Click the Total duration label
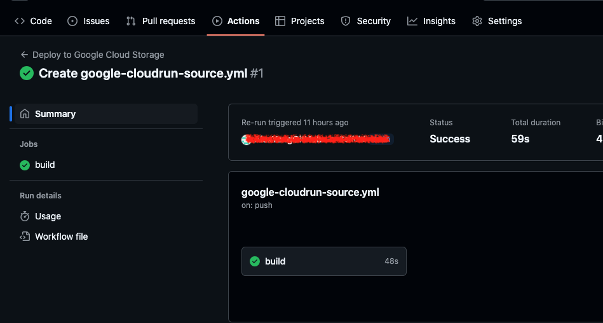Viewport: 603px width, 323px height. pyautogui.click(x=536, y=123)
